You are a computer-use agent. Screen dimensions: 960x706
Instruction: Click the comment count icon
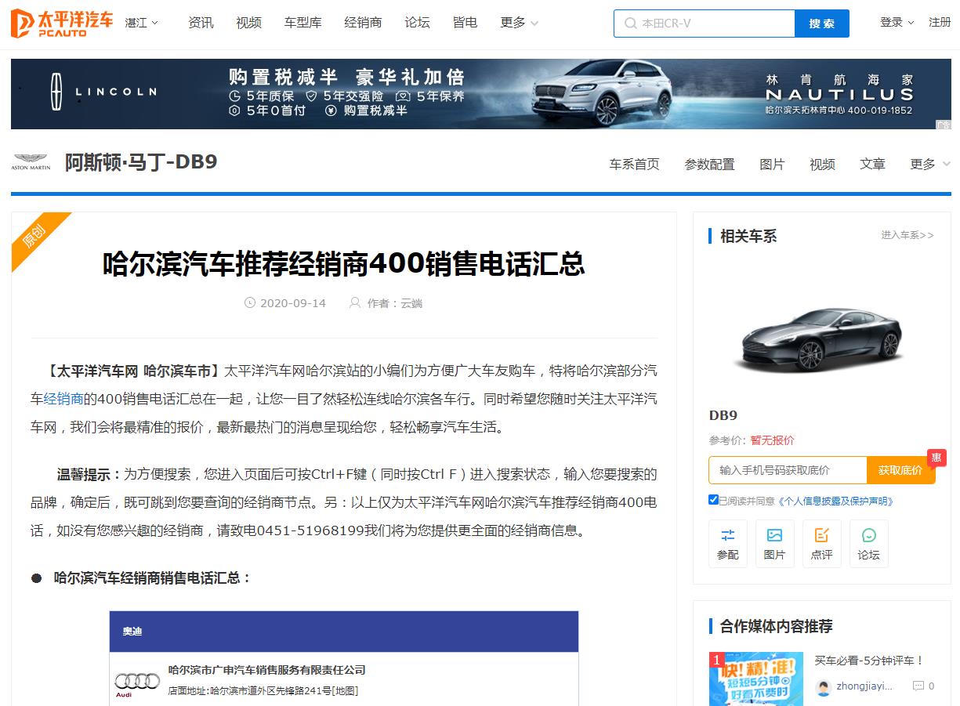click(918, 686)
